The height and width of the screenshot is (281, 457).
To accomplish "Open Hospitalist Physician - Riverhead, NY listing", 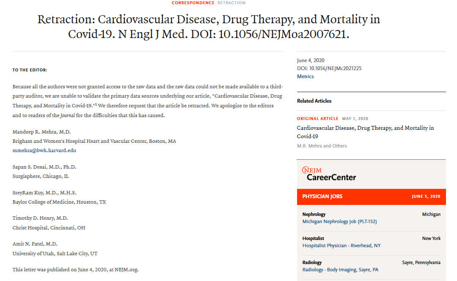I will [x=341, y=246].
